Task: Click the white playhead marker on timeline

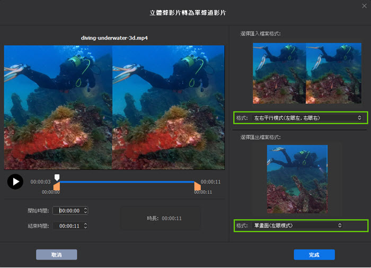Action: (57, 177)
